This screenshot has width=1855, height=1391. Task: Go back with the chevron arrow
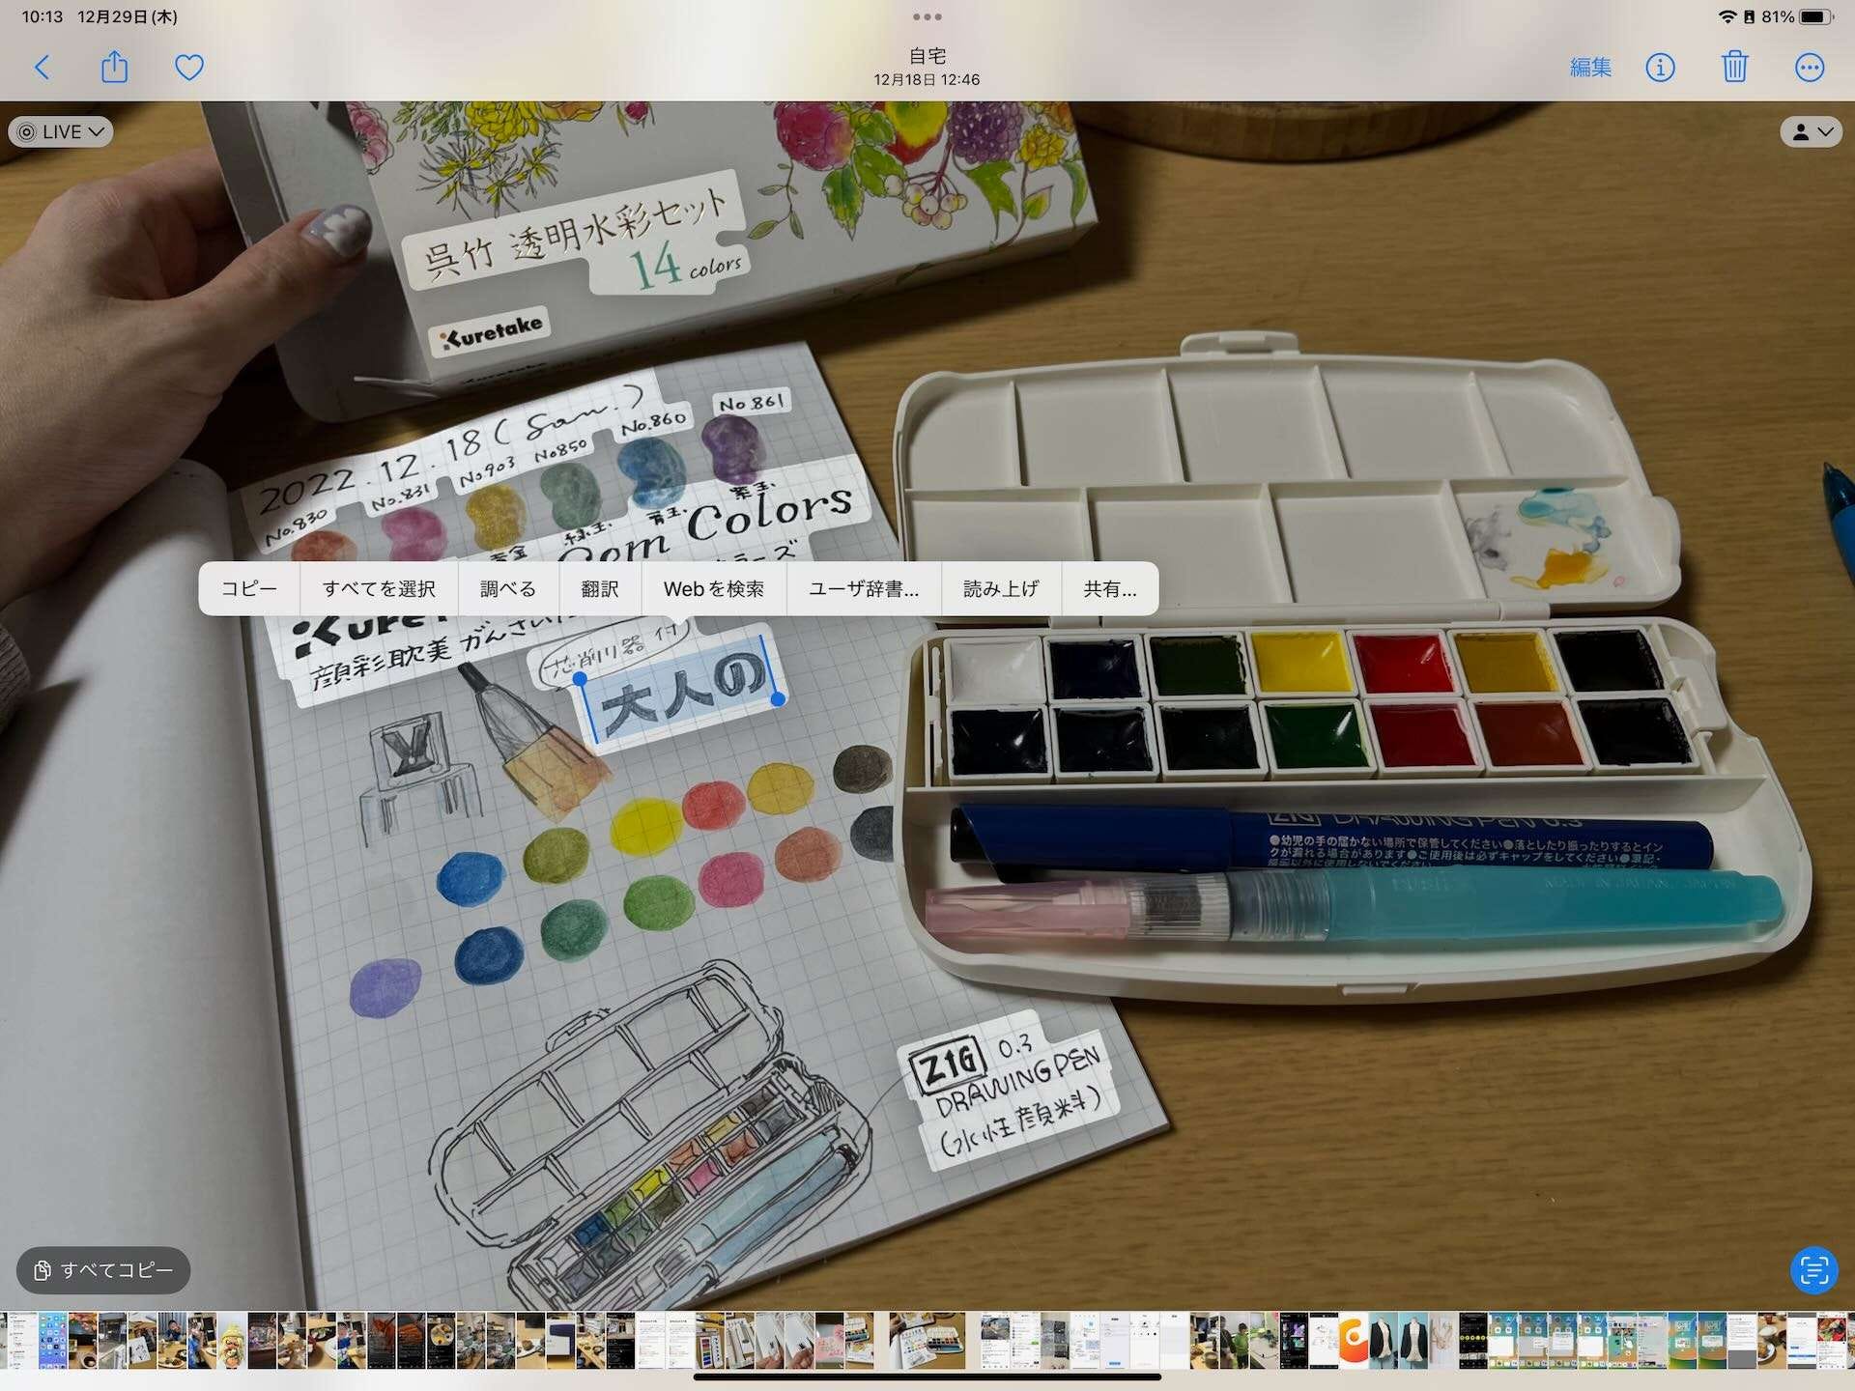[x=43, y=68]
